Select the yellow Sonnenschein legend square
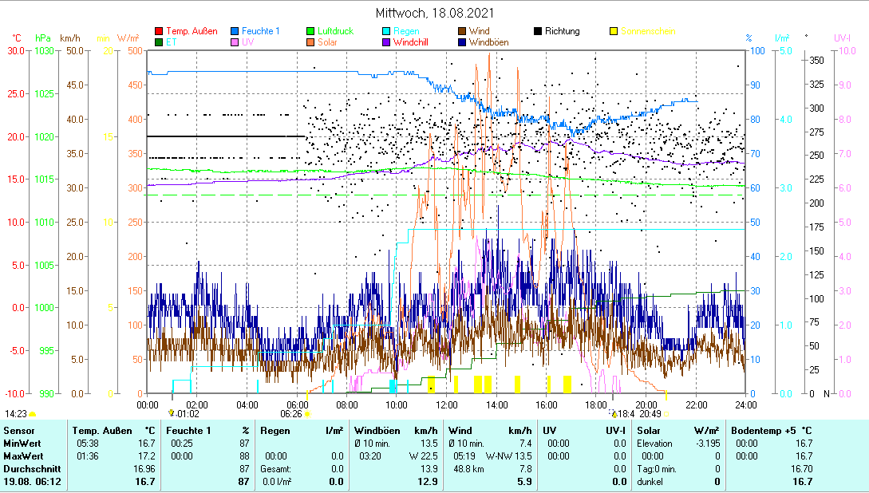Screen dimensions: 869x493 click(x=614, y=32)
